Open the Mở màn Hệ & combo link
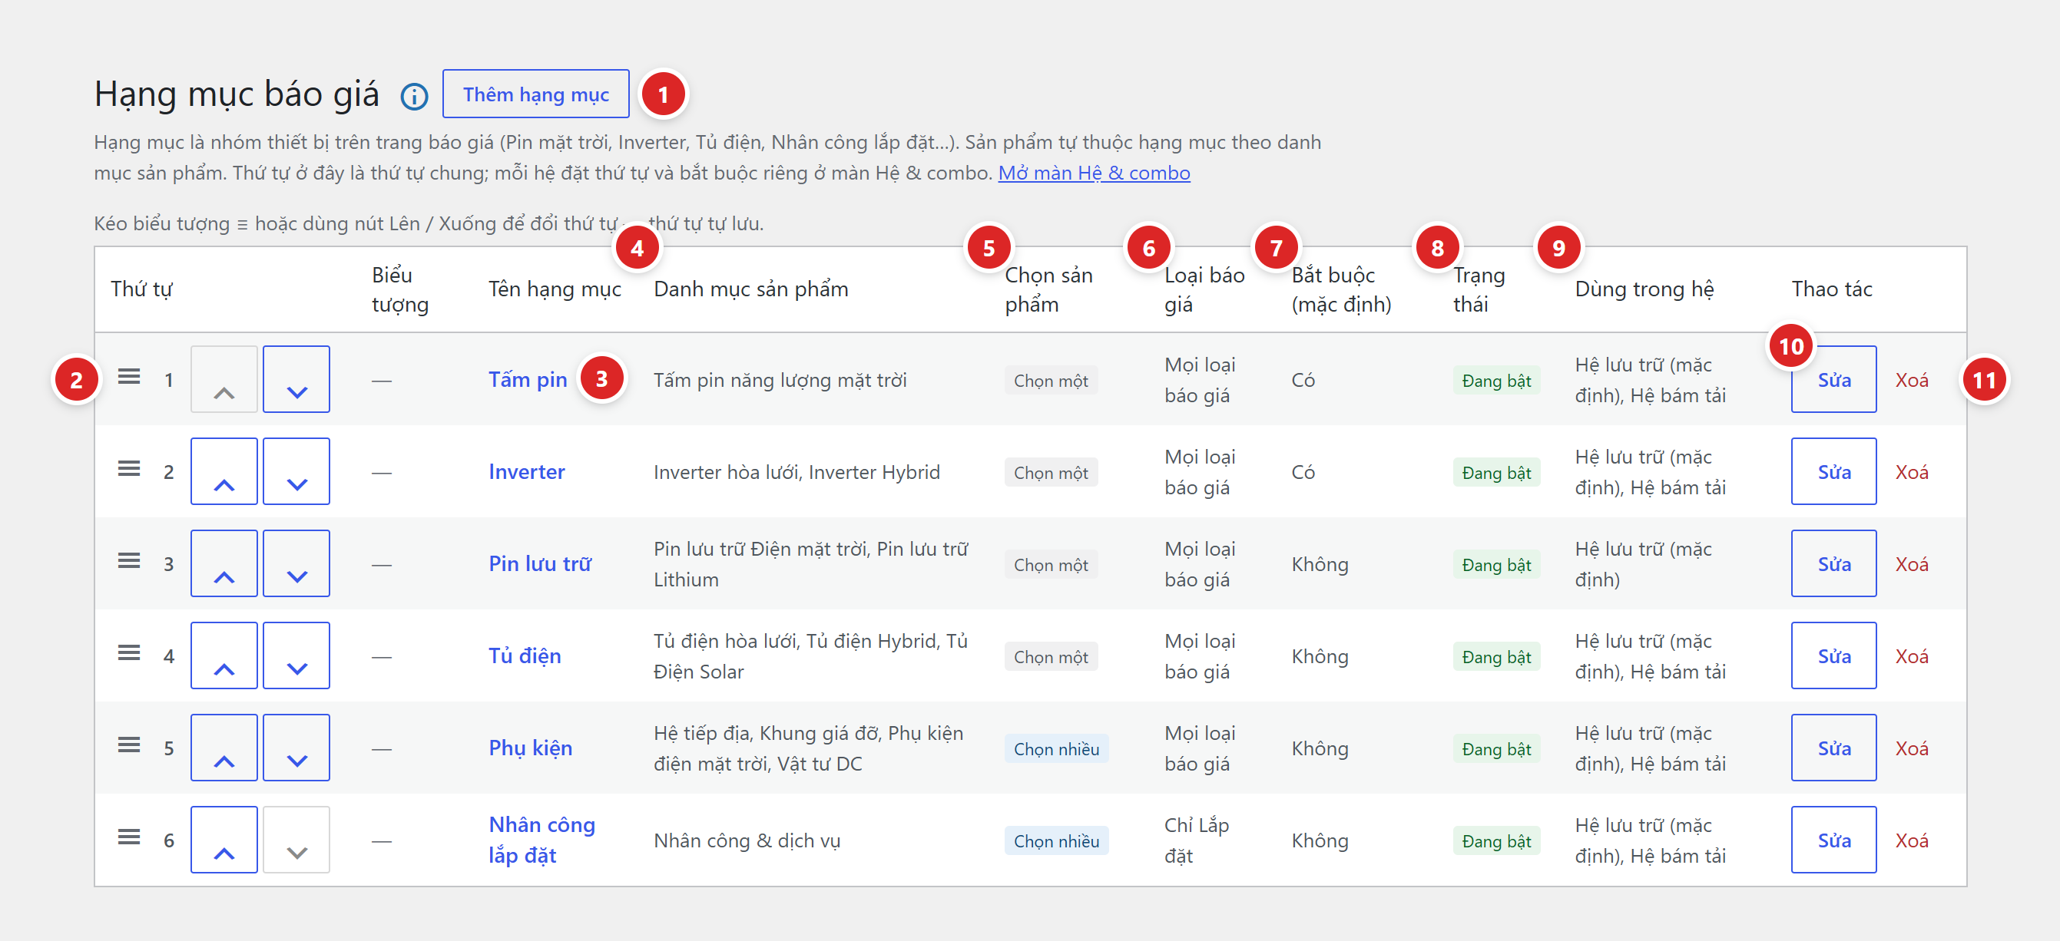2060x941 pixels. point(1093,173)
